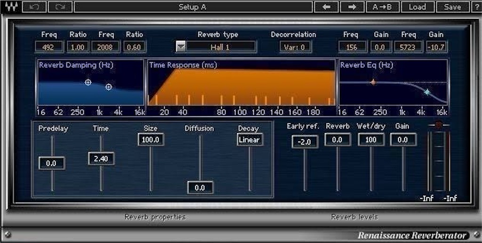The height and width of the screenshot is (243, 482).
Task: Select cyan high-shelf EQ marker
Action: (x=427, y=92)
